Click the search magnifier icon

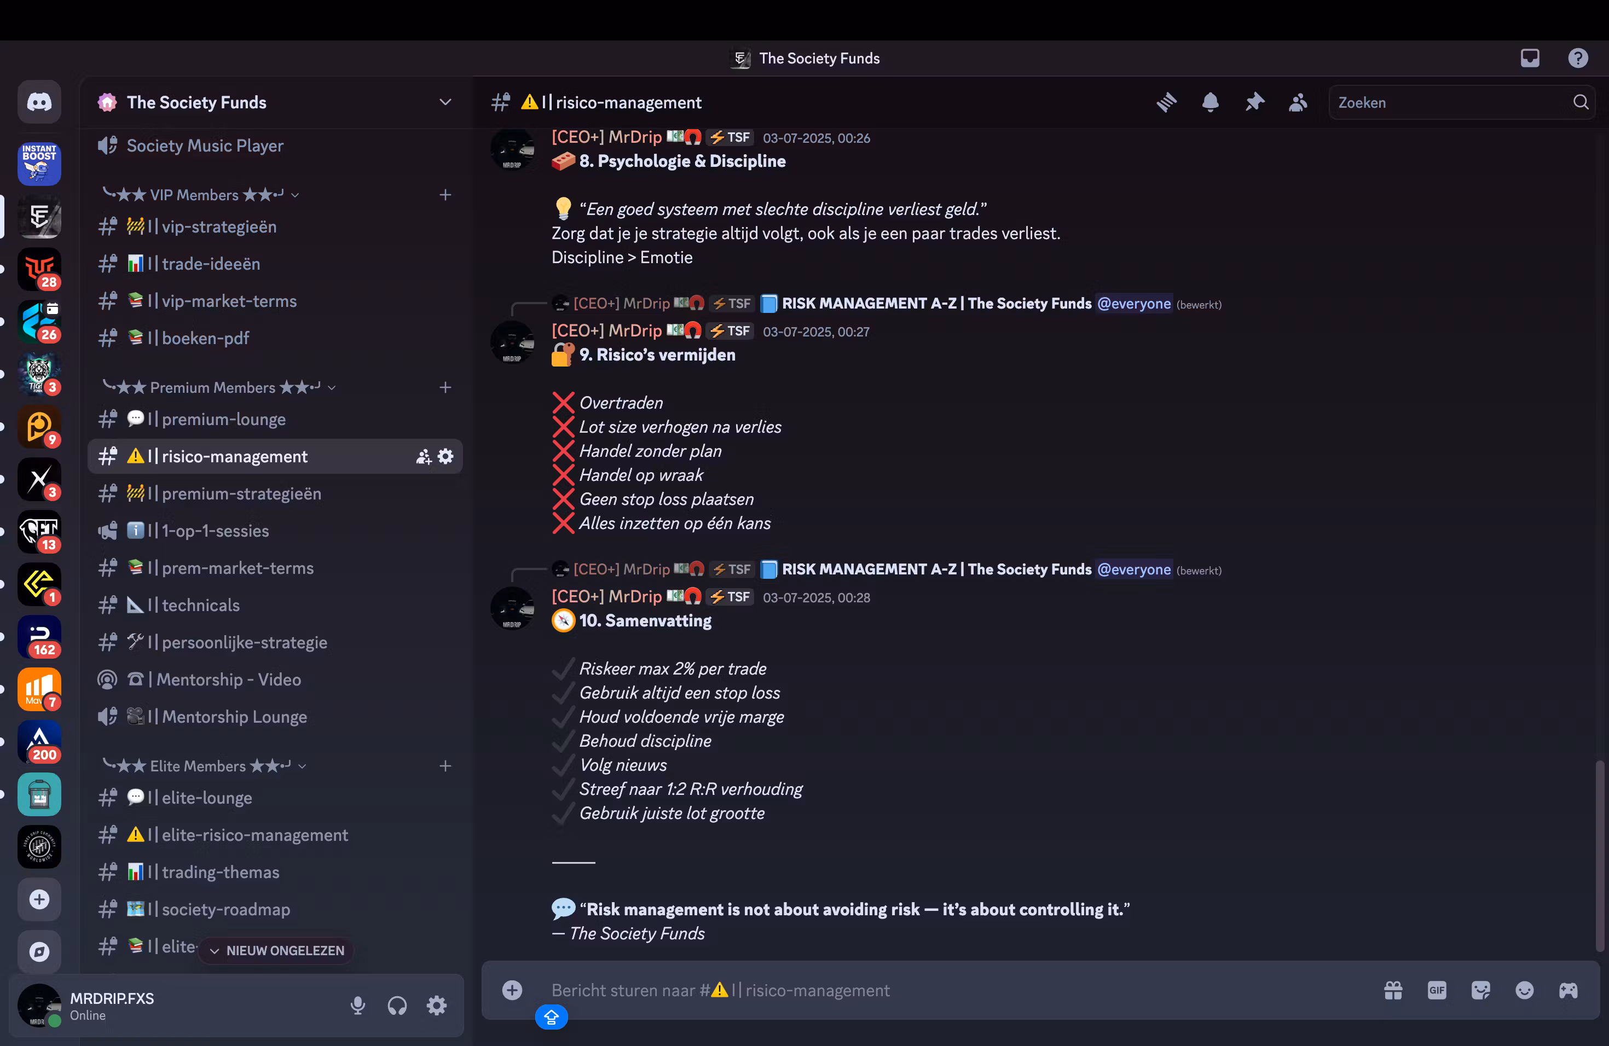point(1581,102)
